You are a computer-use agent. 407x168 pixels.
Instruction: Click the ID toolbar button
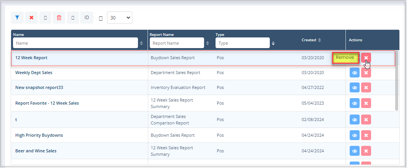tap(87, 18)
